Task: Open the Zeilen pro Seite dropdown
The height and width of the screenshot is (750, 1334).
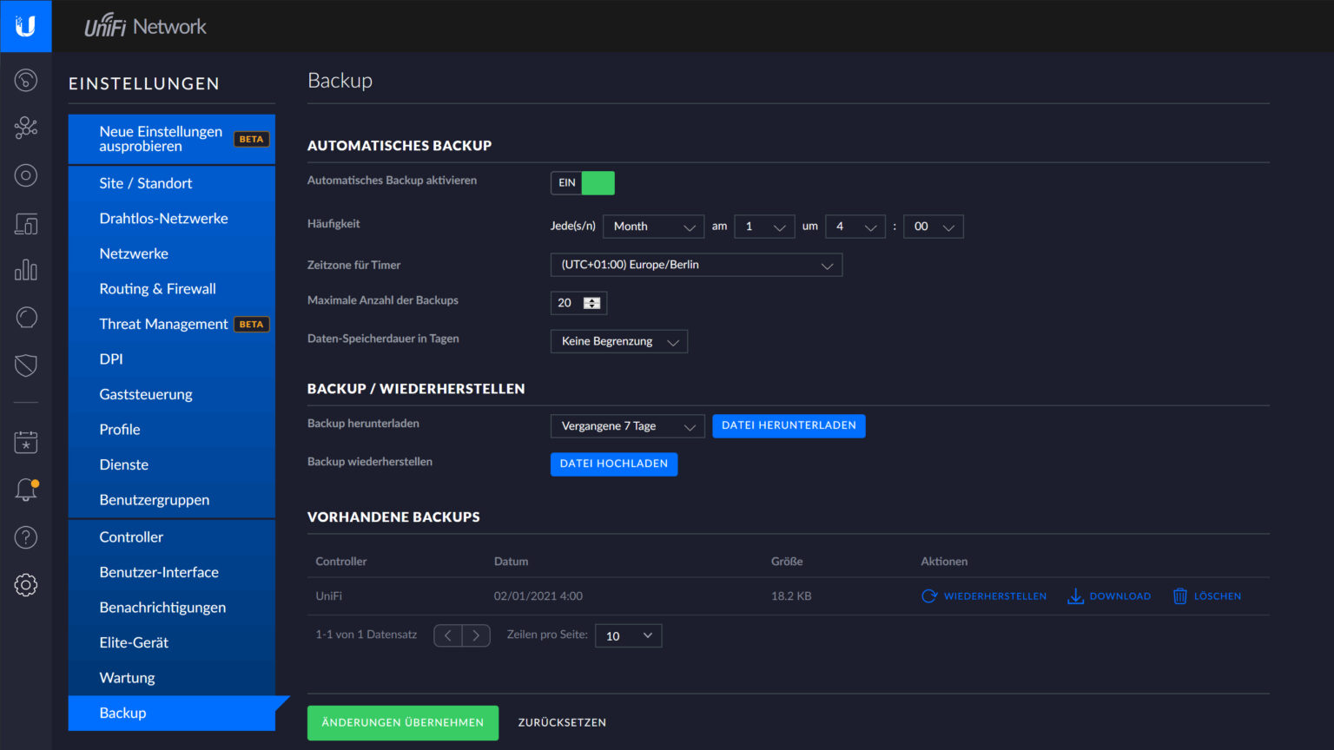Action: click(628, 635)
